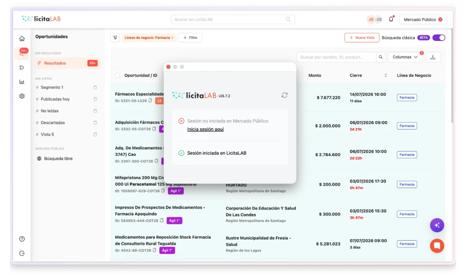Open the notifications bell

coord(391,19)
